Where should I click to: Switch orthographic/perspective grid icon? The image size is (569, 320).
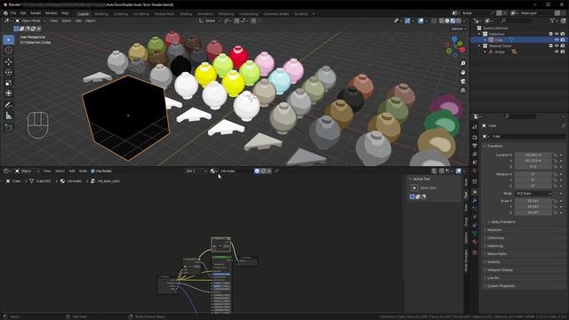462,90
